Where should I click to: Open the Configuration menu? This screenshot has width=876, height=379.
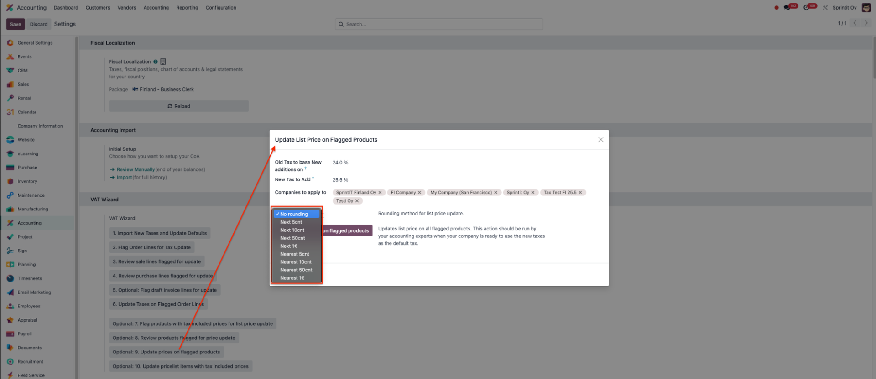pos(221,8)
